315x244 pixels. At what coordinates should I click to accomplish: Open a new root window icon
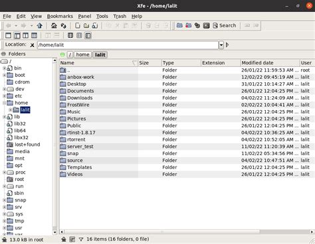pos(188,26)
